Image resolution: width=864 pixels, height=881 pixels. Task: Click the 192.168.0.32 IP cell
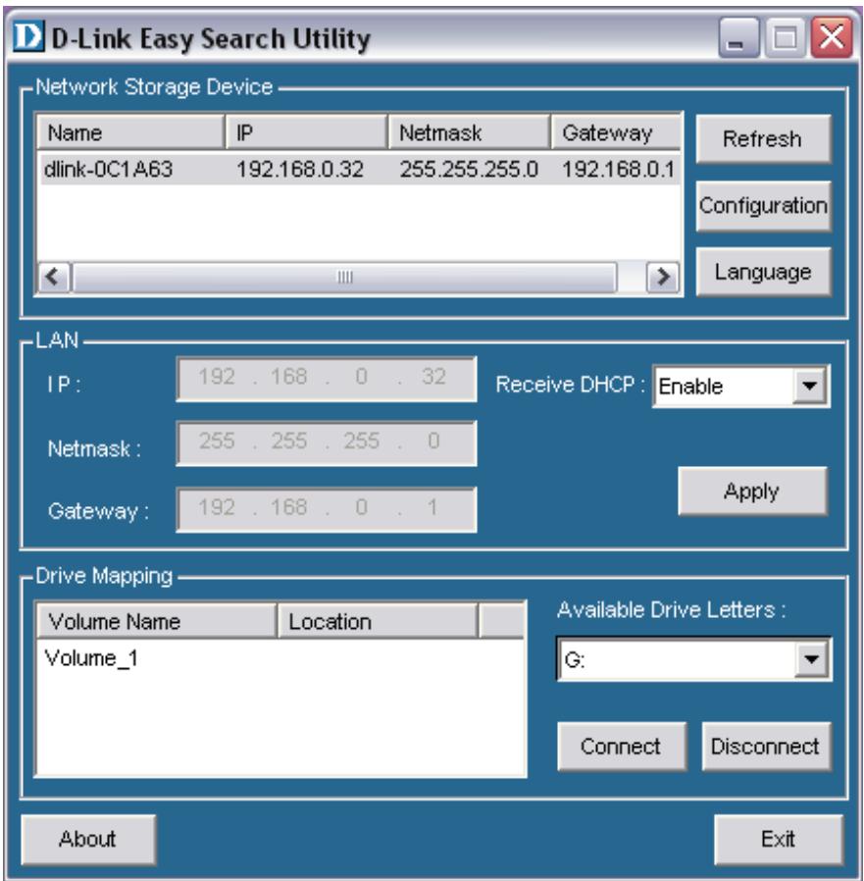point(300,169)
